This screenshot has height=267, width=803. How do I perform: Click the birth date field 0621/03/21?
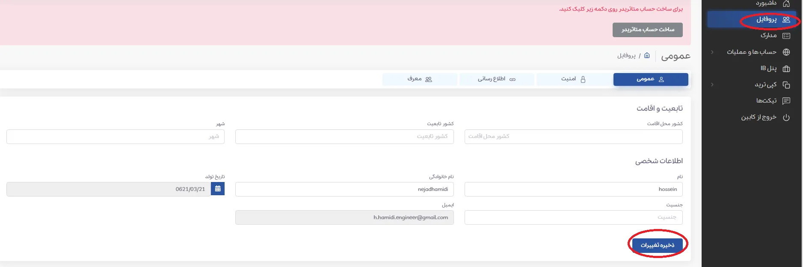[x=109, y=189]
